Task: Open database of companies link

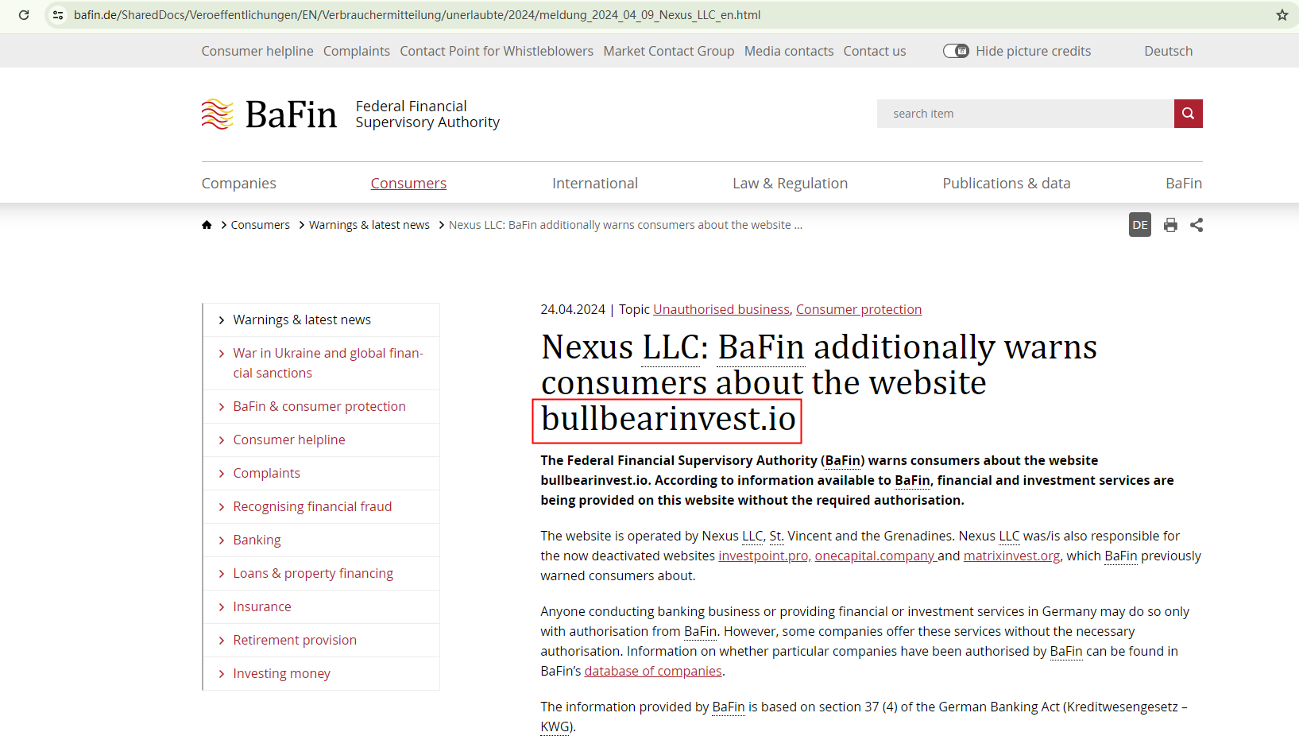Action: [653, 671]
